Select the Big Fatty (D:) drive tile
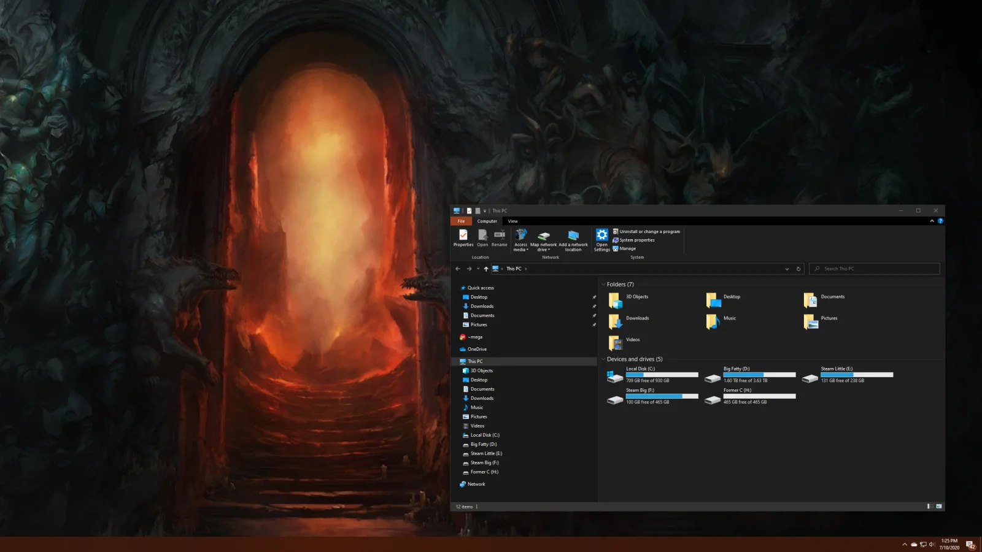This screenshot has width=982, height=552. point(750,375)
